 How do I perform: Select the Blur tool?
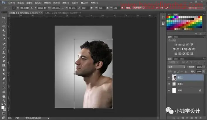[4, 70]
